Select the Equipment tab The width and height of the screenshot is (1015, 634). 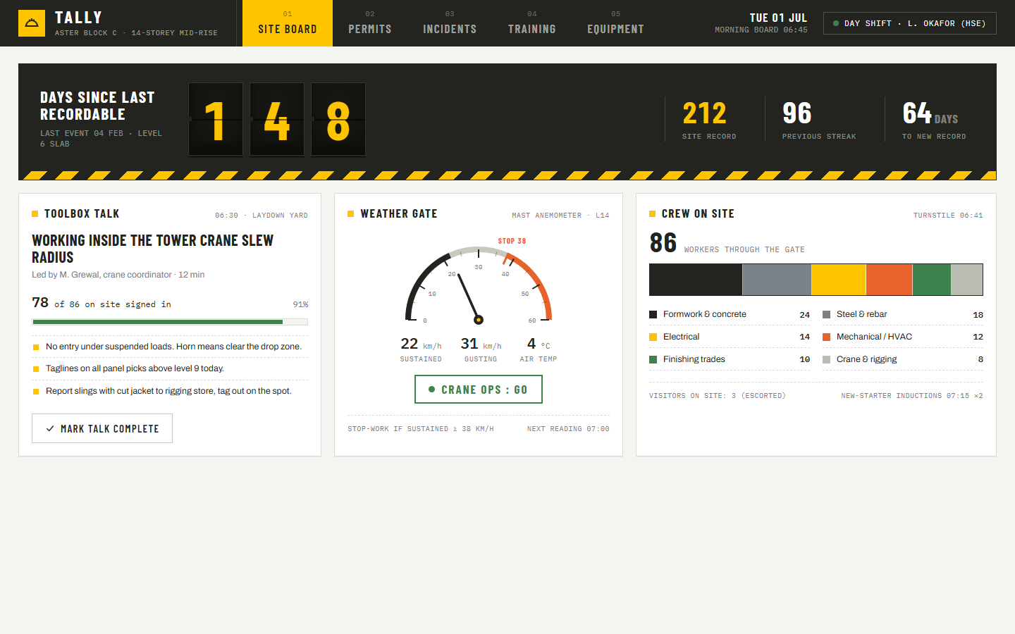pyautogui.click(x=615, y=23)
